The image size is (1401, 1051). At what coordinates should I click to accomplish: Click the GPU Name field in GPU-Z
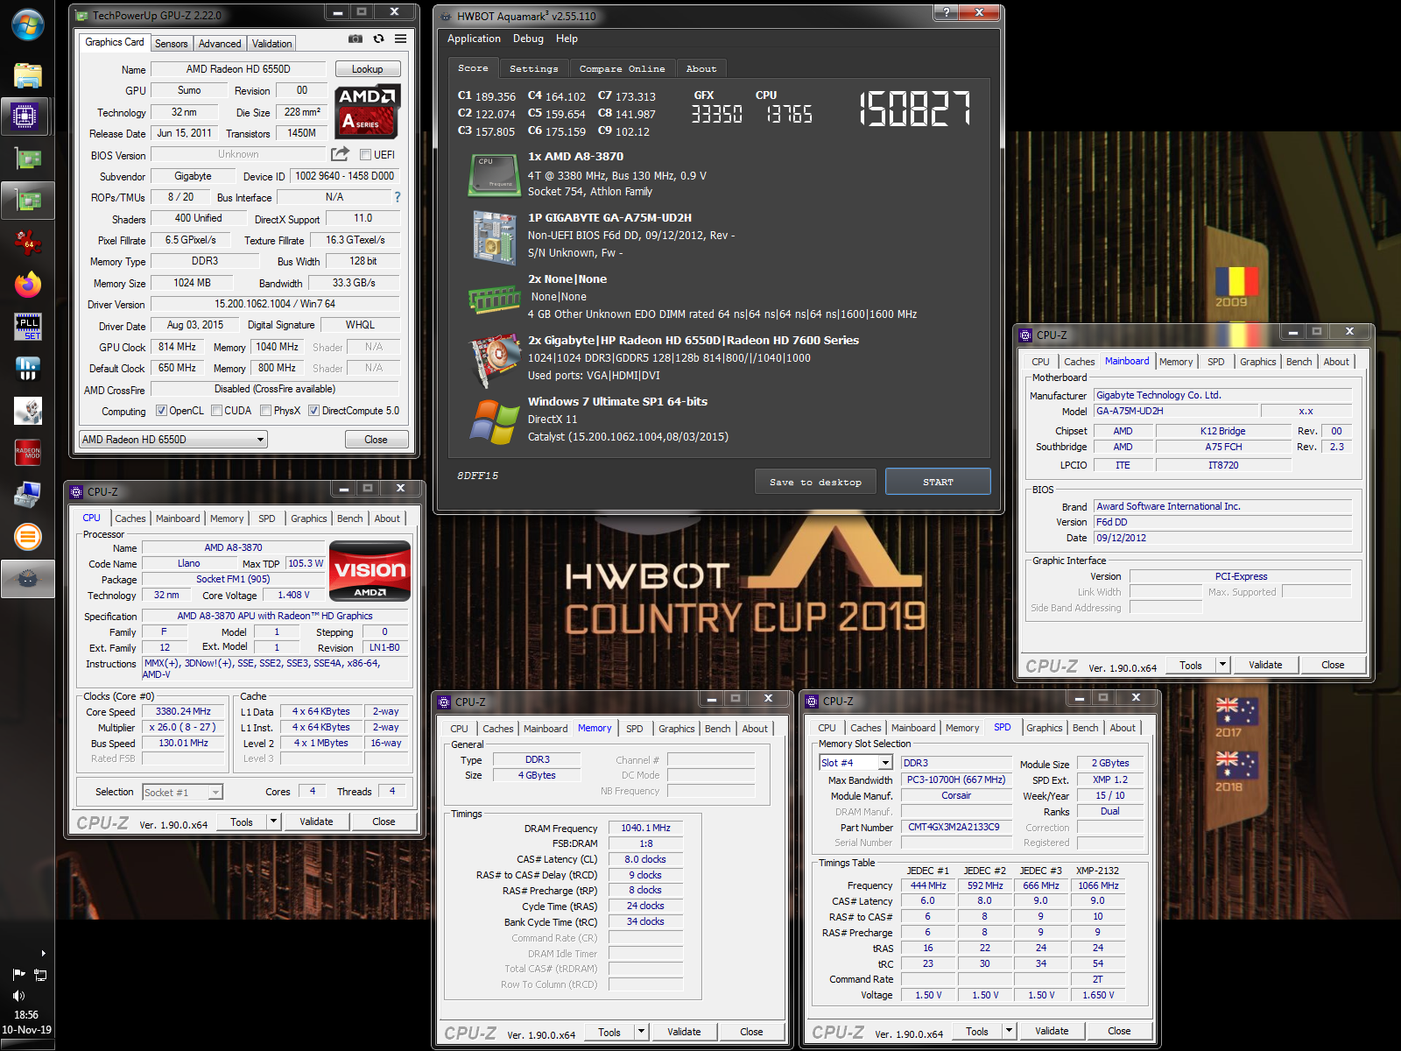[238, 69]
